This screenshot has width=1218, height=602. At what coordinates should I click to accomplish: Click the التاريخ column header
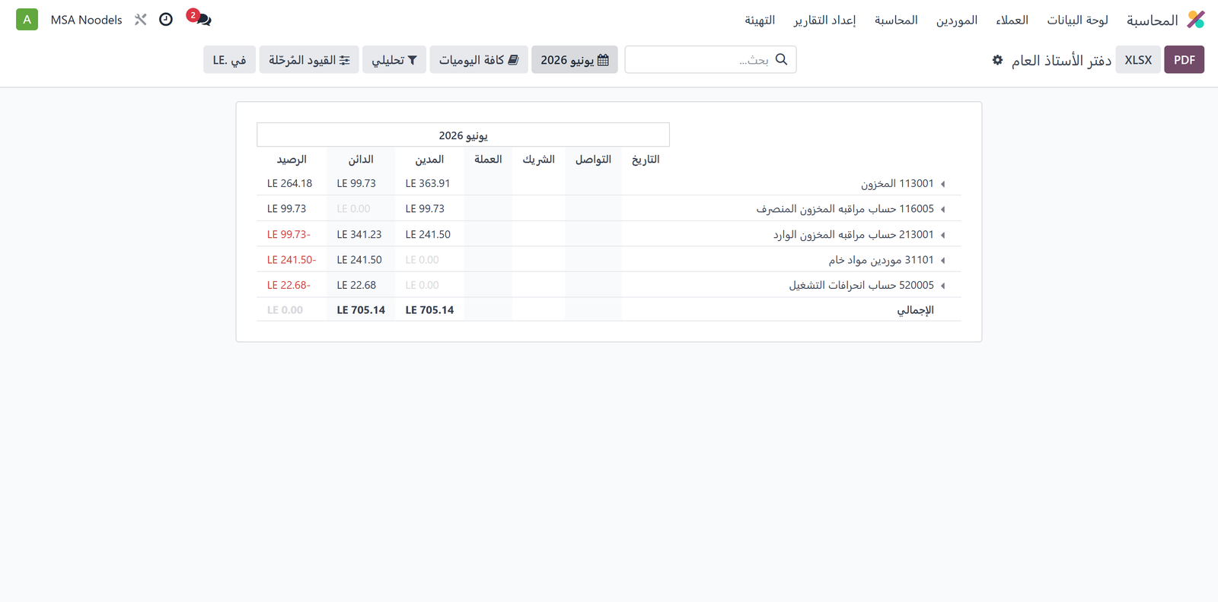pos(646,159)
